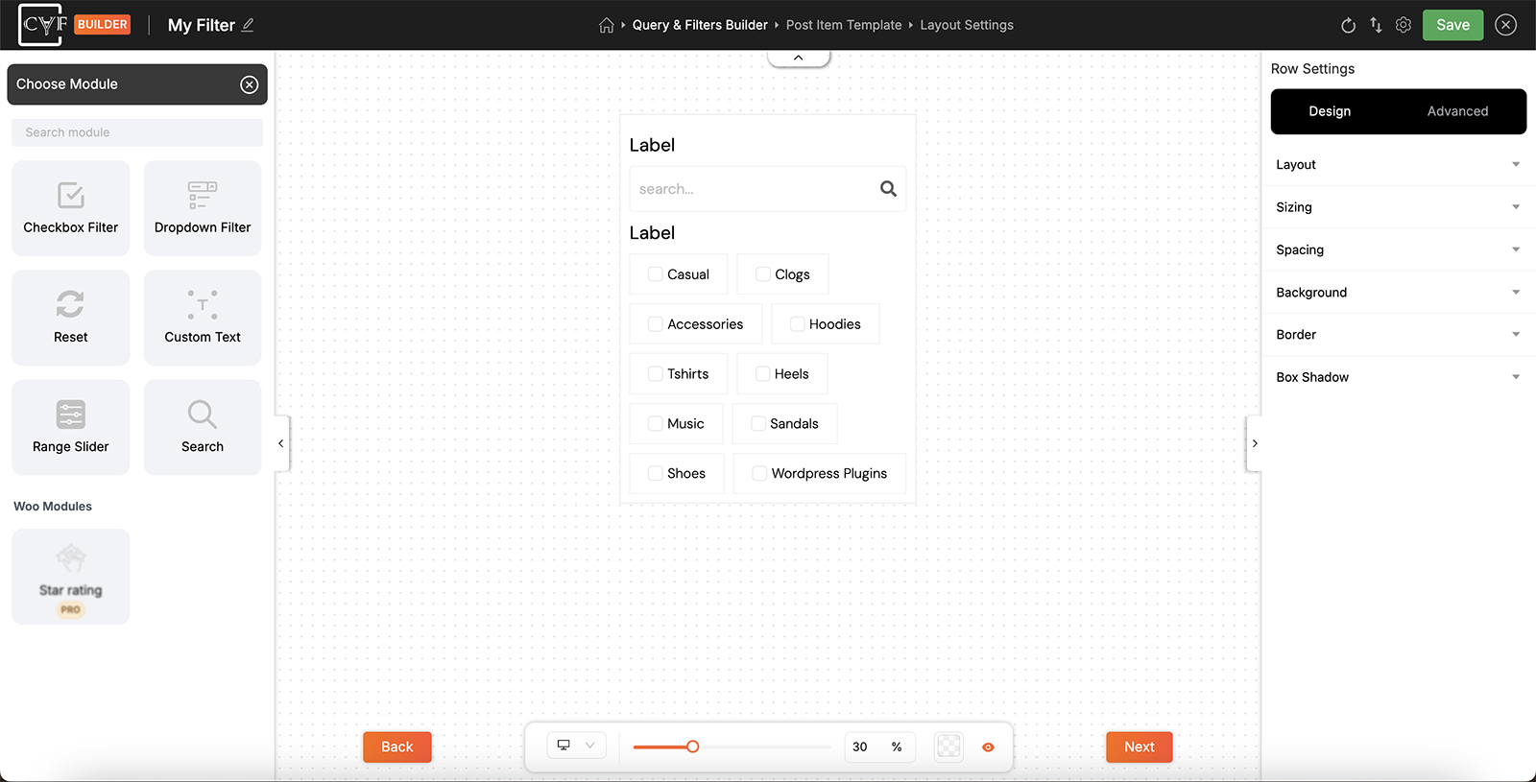Viewport: 1536px width, 782px height.
Task: Toggle the orange eye preview icon
Action: coord(988,746)
